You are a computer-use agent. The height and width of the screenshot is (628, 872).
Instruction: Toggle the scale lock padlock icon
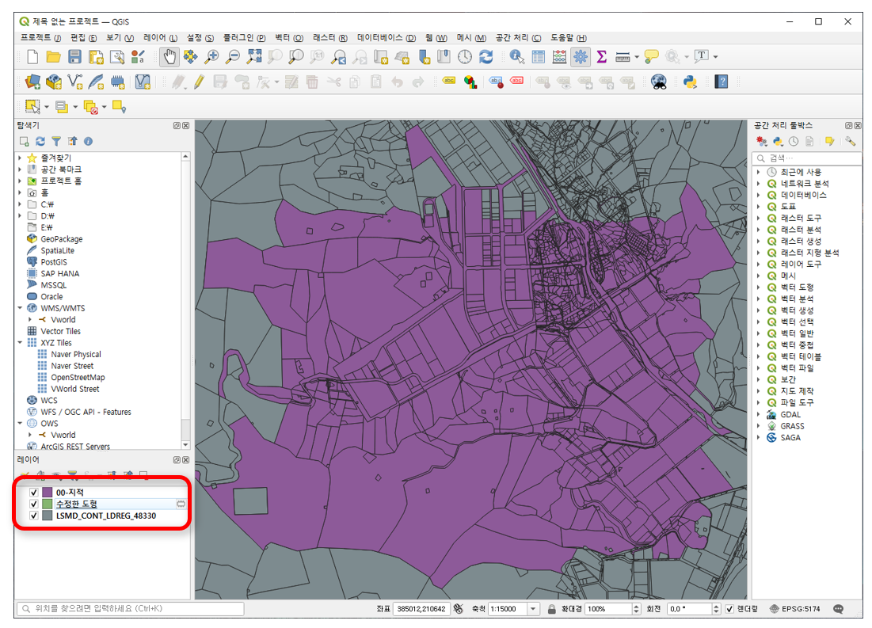tap(552, 609)
